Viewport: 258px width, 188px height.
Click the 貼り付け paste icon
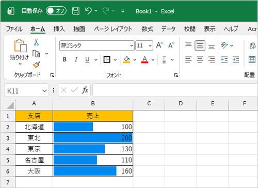coord(20,45)
